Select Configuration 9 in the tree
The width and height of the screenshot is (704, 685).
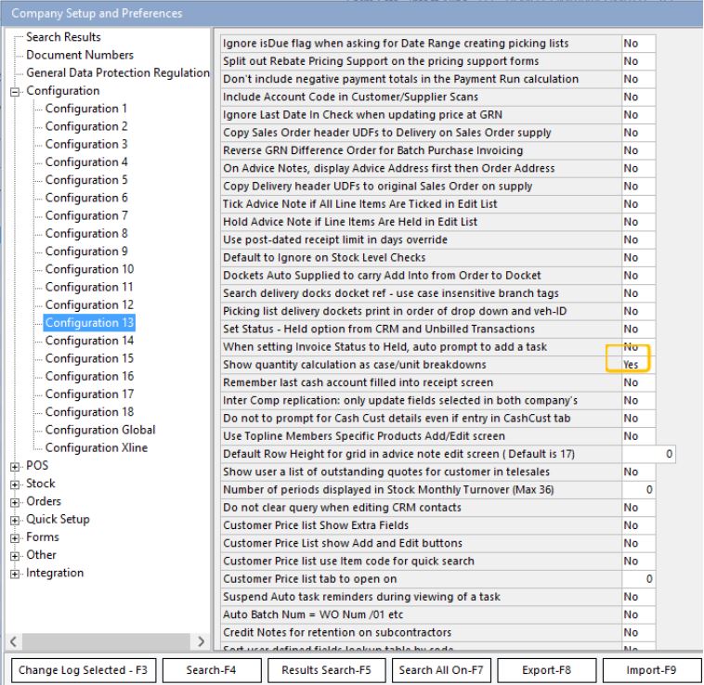pos(86,252)
